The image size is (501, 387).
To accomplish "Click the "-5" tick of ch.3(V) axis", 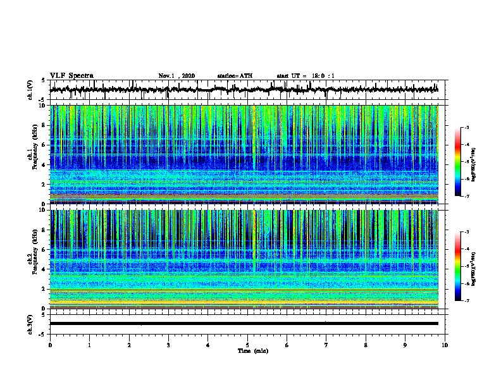I will [42, 335].
